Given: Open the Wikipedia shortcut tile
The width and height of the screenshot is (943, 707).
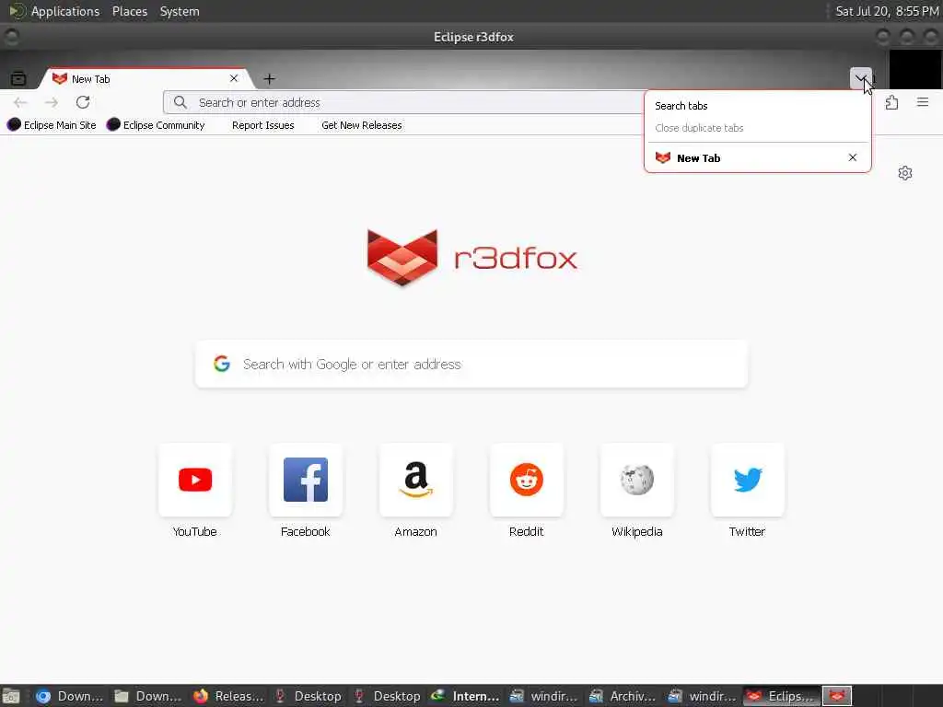Looking at the screenshot, I should [637, 480].
